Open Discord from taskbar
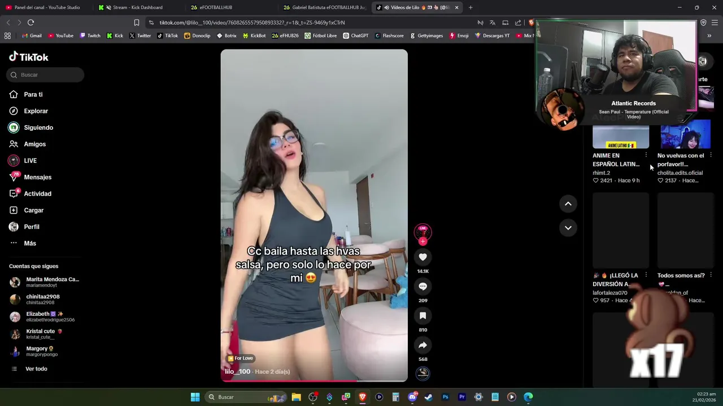 tap(412, 397)
